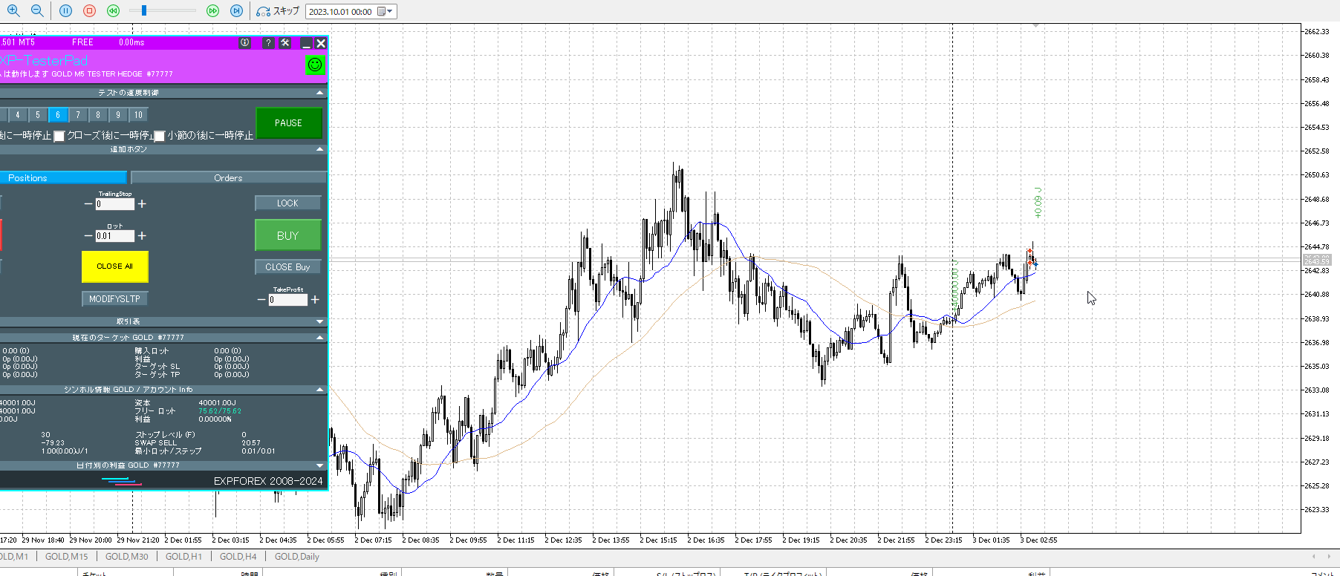Pause the tester with the blue toolbar icon
The image size is (1340, 576).
click(x=65, y=11)
